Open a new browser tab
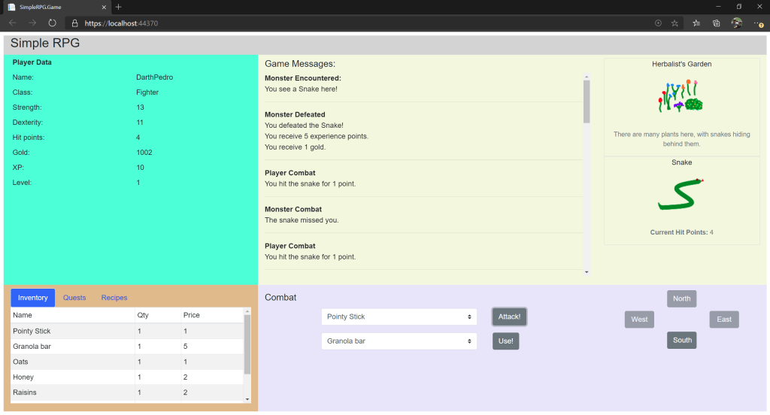770x415 pixels. (x=118, y=7)
